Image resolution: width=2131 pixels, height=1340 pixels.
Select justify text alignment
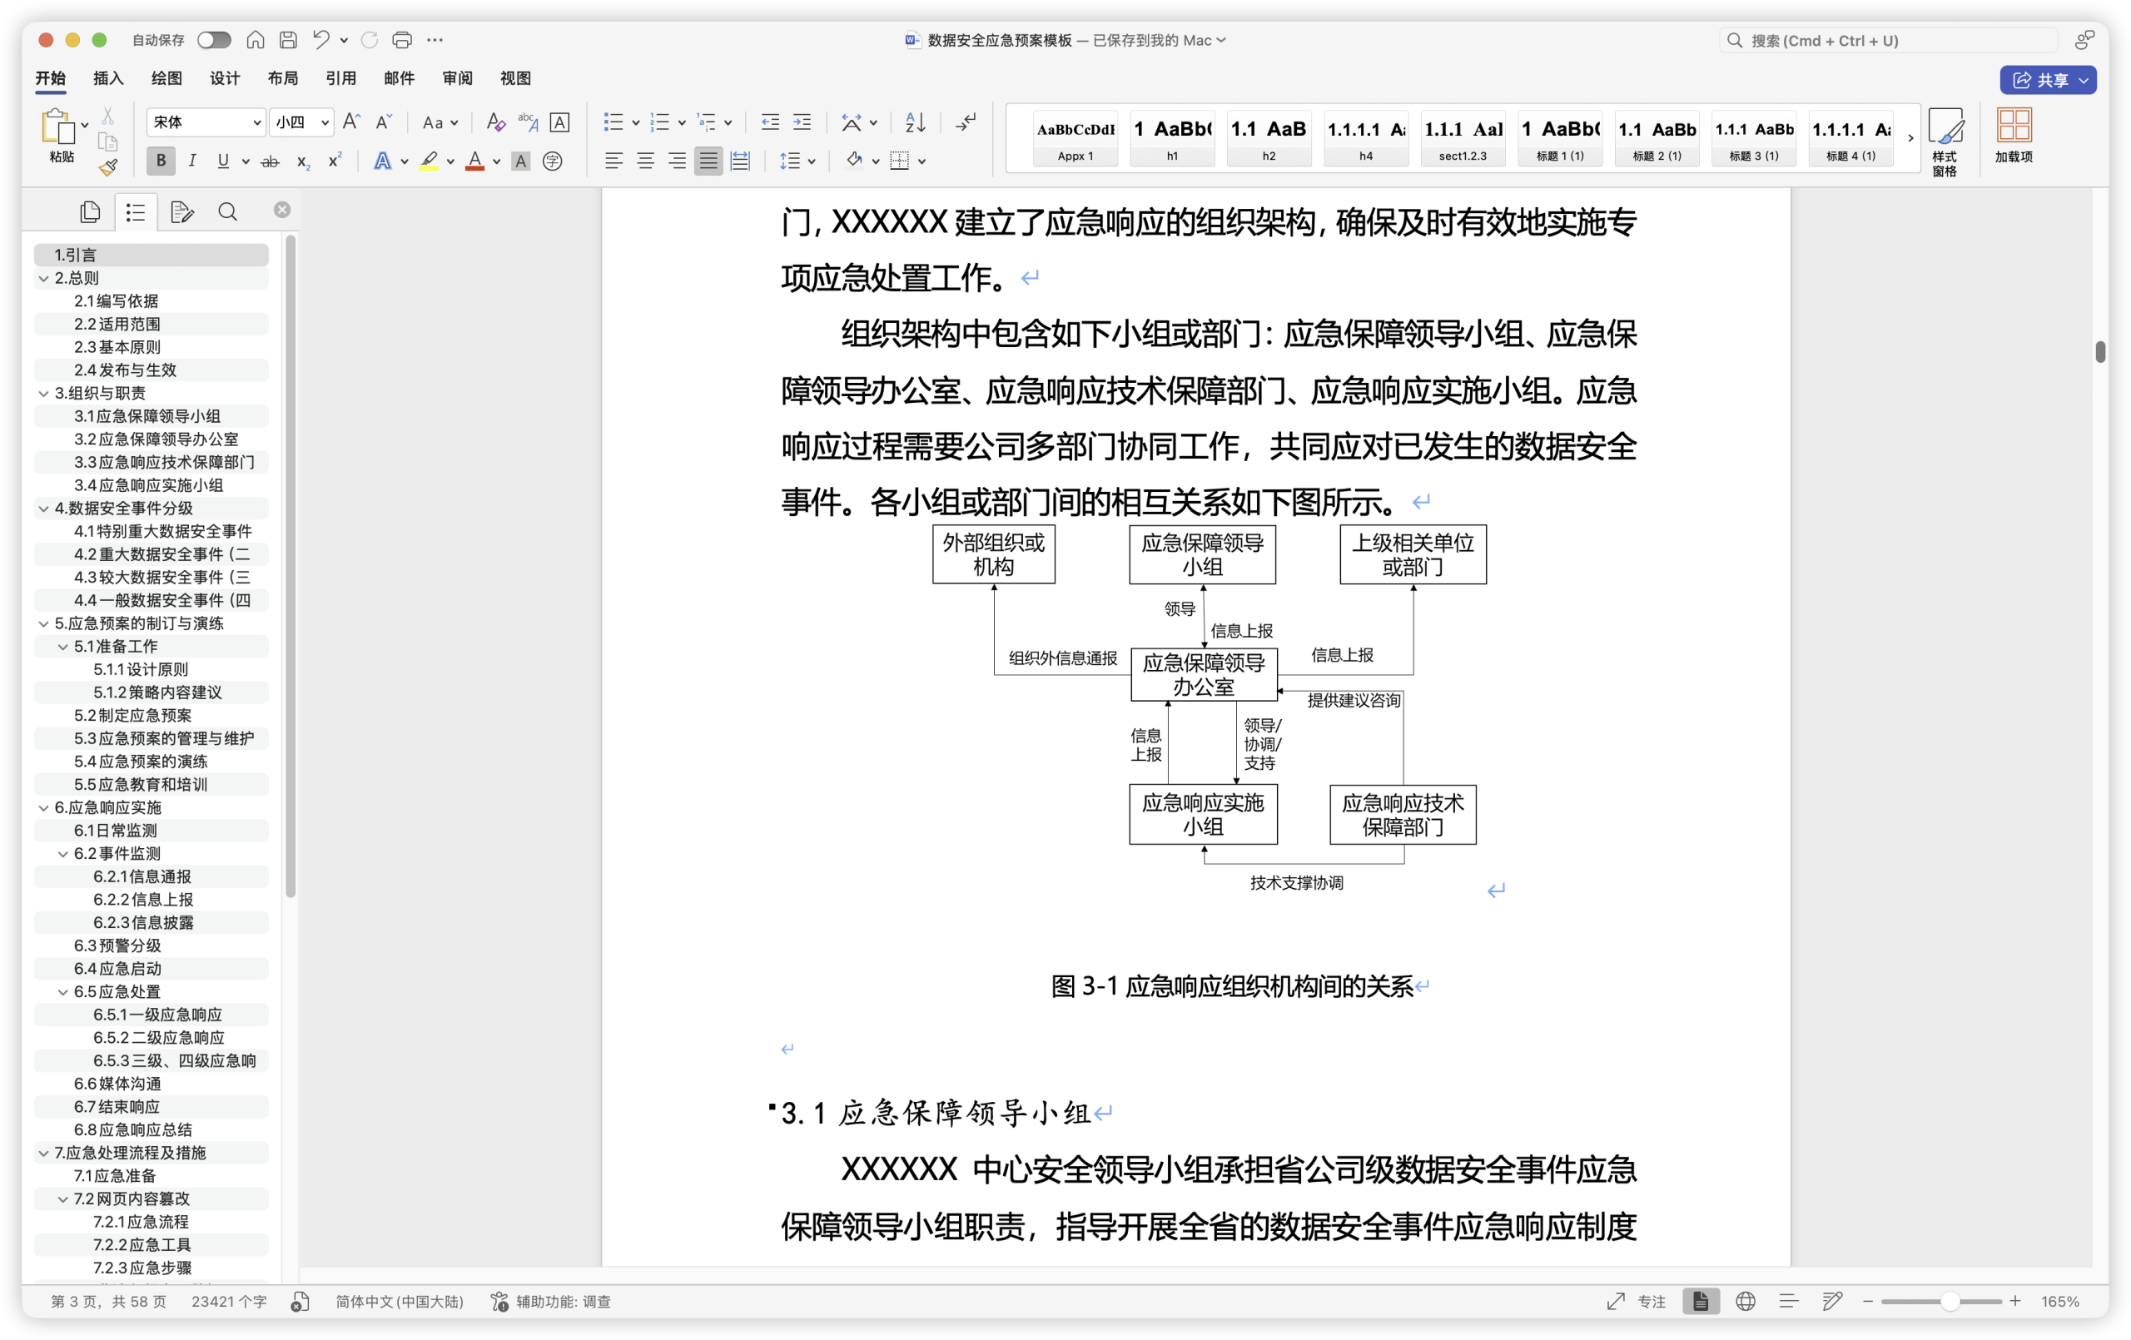pos(708,161)
